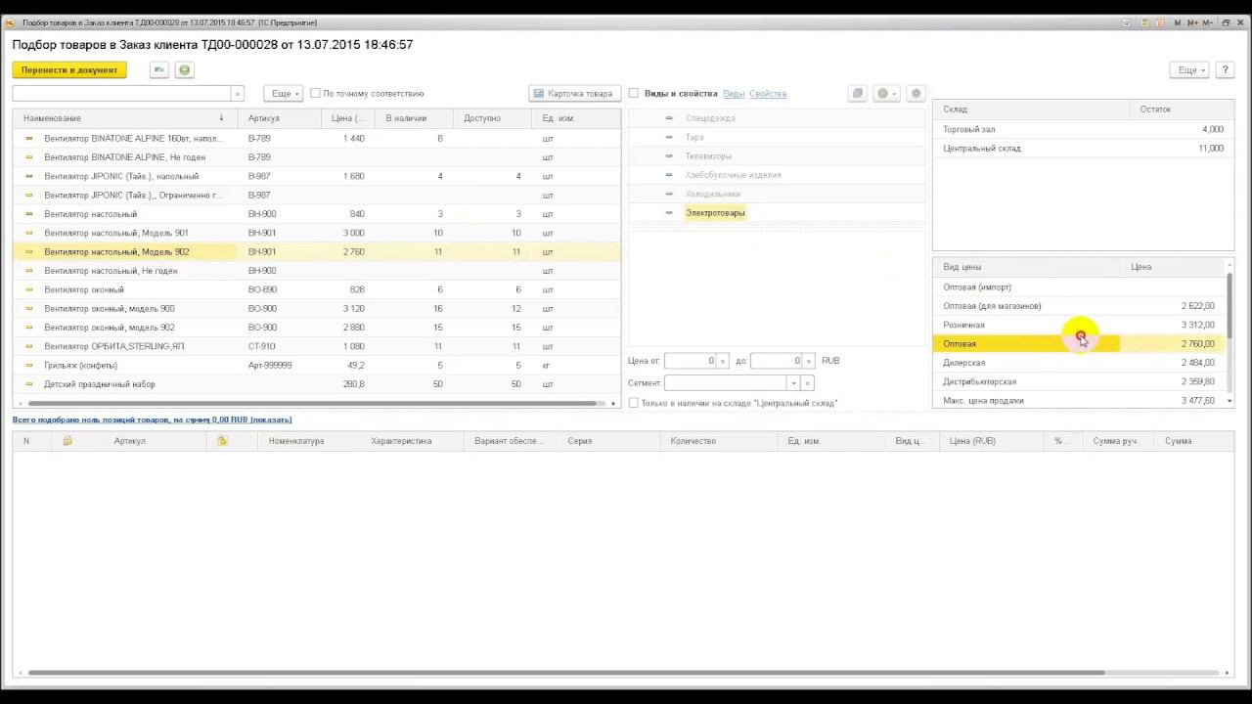Open the 'Сегмент' dropdown arrow
The image size is (1252, 704).
[793, 383]
